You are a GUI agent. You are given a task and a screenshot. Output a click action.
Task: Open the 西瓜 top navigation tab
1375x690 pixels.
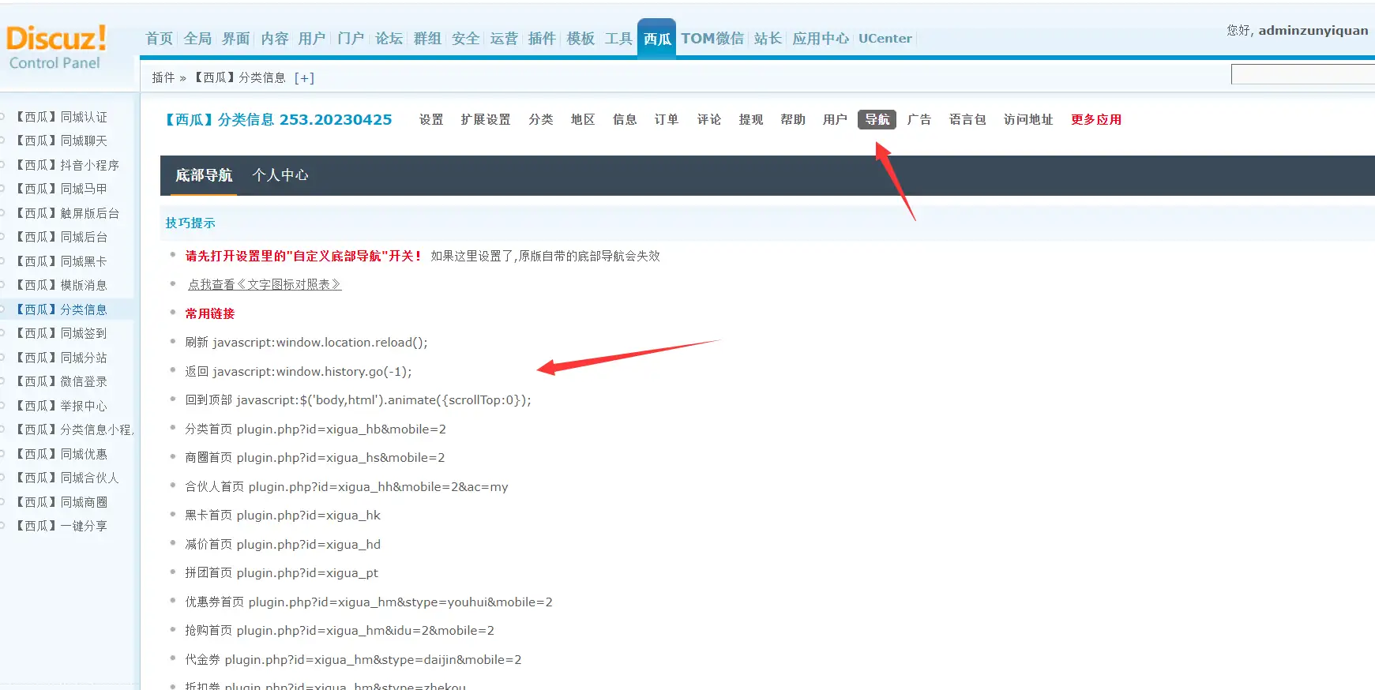656,39
